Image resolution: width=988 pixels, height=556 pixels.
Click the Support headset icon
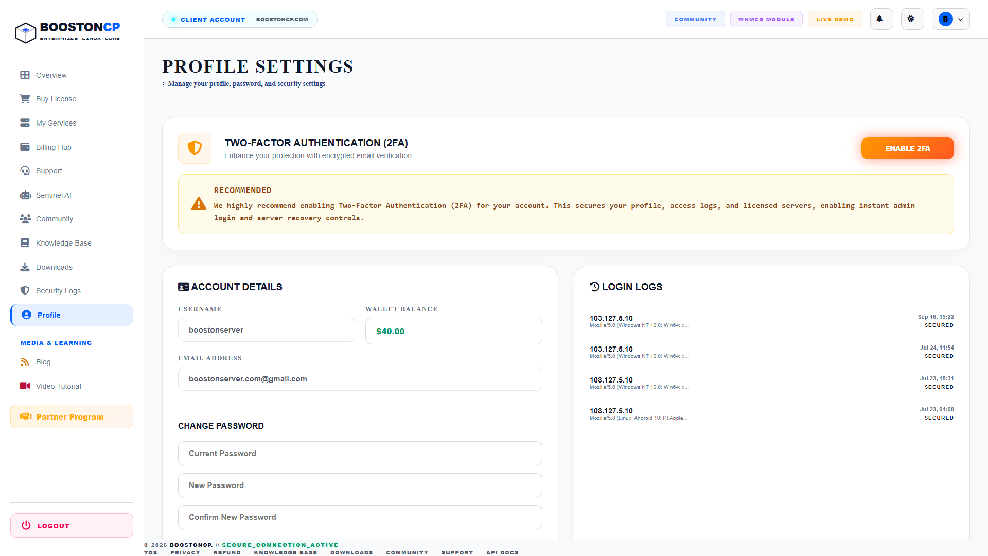25,171
